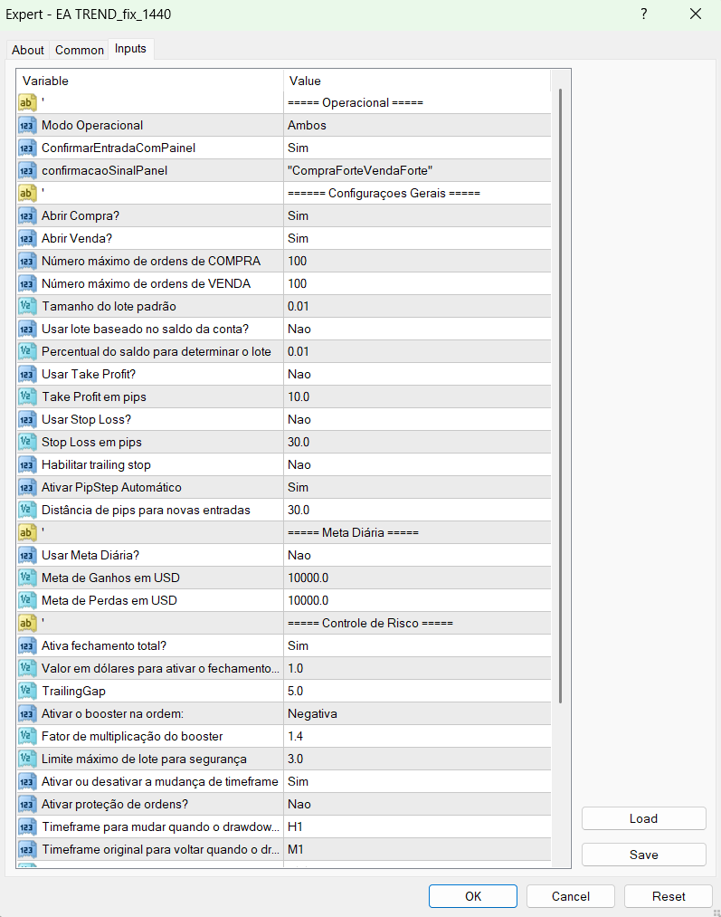Image resolution: width=721 pixels, height=917 pixels.
Task: Open the timeframe H1 value dropdown
Action: coord(416,826)
